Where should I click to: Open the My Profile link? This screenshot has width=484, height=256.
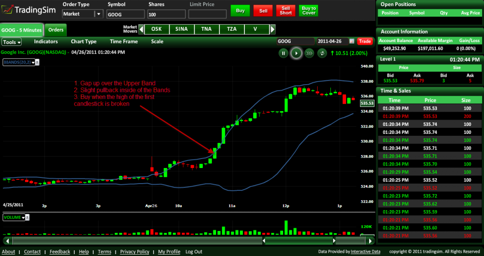(x=169, y=252)
